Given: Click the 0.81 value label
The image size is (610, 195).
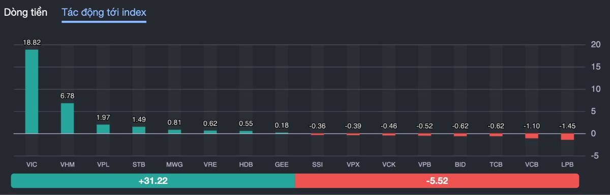Looking at the screenshot, I should tap(174, 122).
